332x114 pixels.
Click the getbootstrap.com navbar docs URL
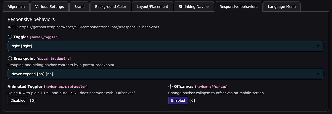[89, 27]
